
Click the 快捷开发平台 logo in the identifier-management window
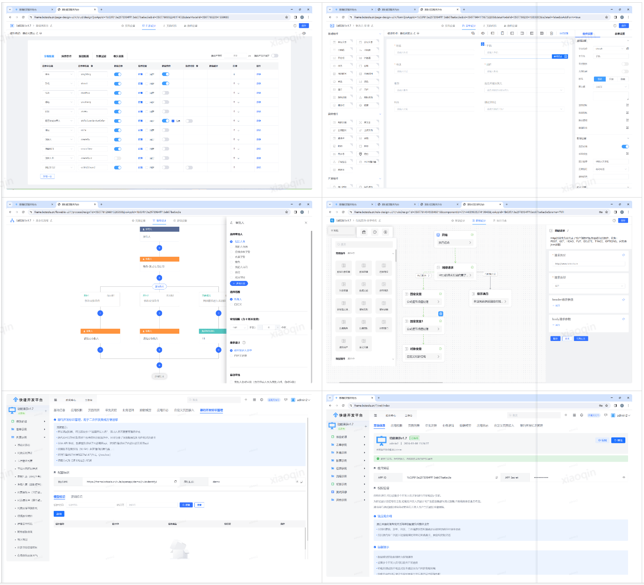point(28,400)
